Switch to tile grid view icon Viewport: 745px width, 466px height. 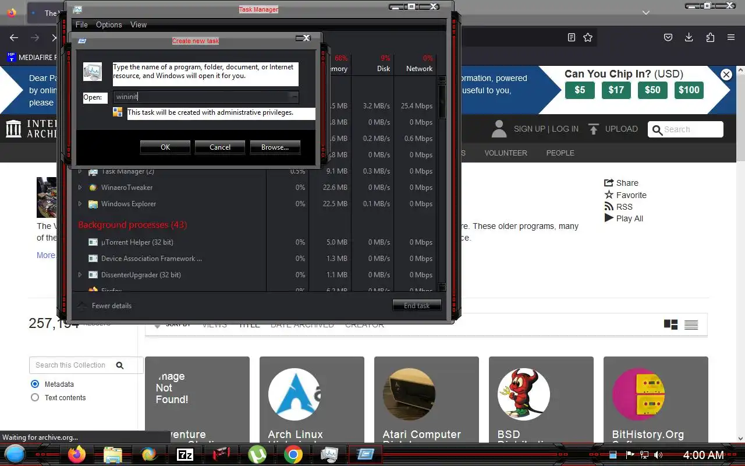(670, 324)
